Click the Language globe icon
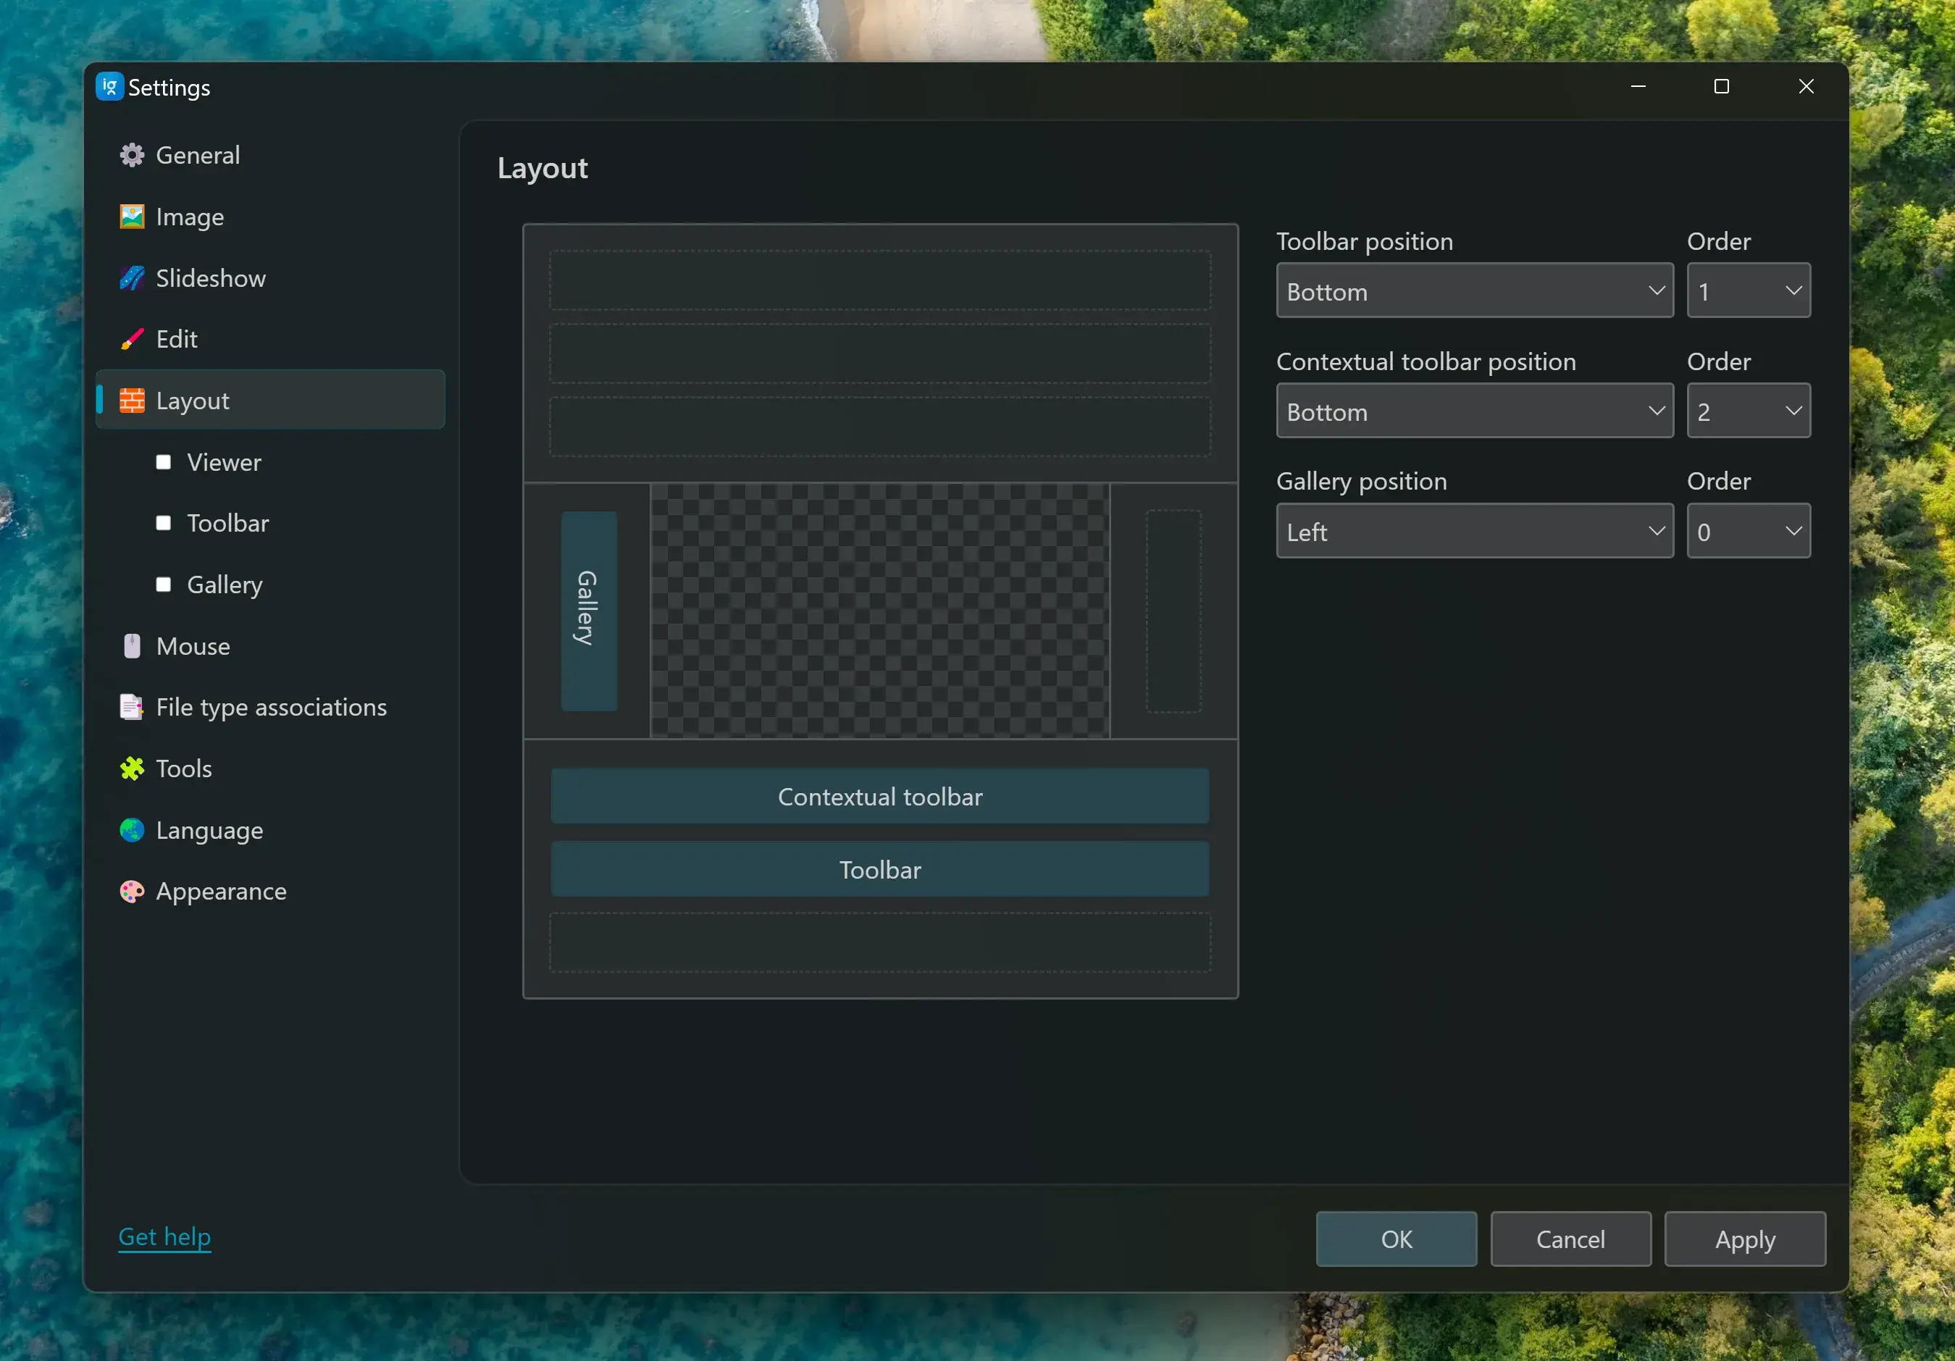This screenshot has width=1955, height=1361. point(132,830)
